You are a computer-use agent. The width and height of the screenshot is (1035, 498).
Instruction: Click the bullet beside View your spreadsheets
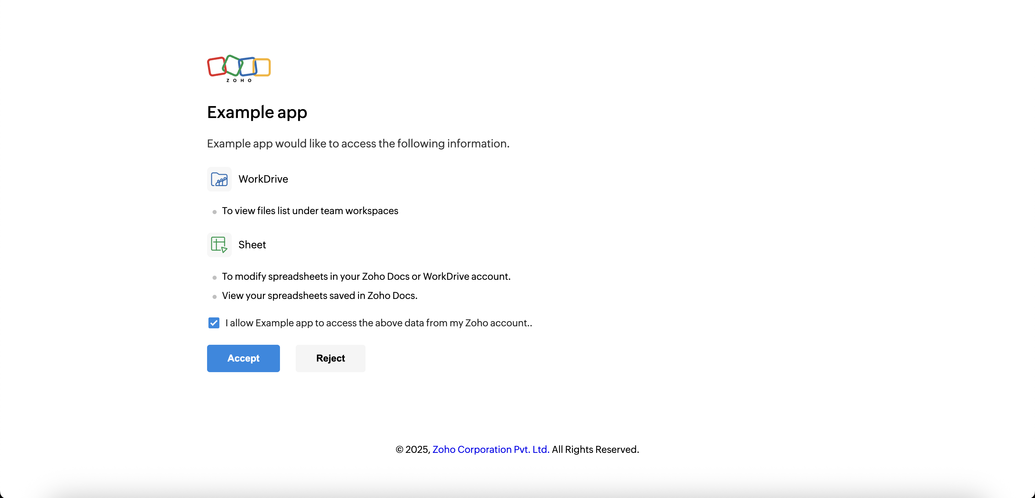pyautogui.click(x=215, y=297)
